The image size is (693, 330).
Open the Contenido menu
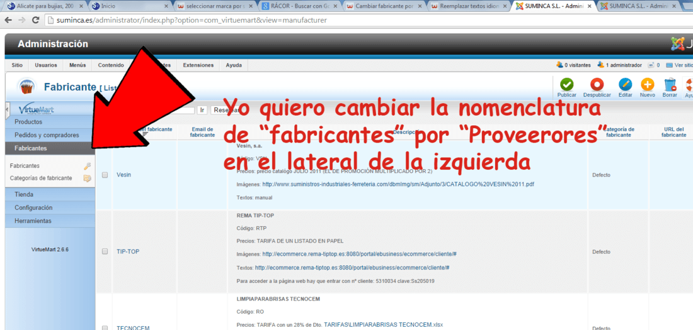pos(111,65)
